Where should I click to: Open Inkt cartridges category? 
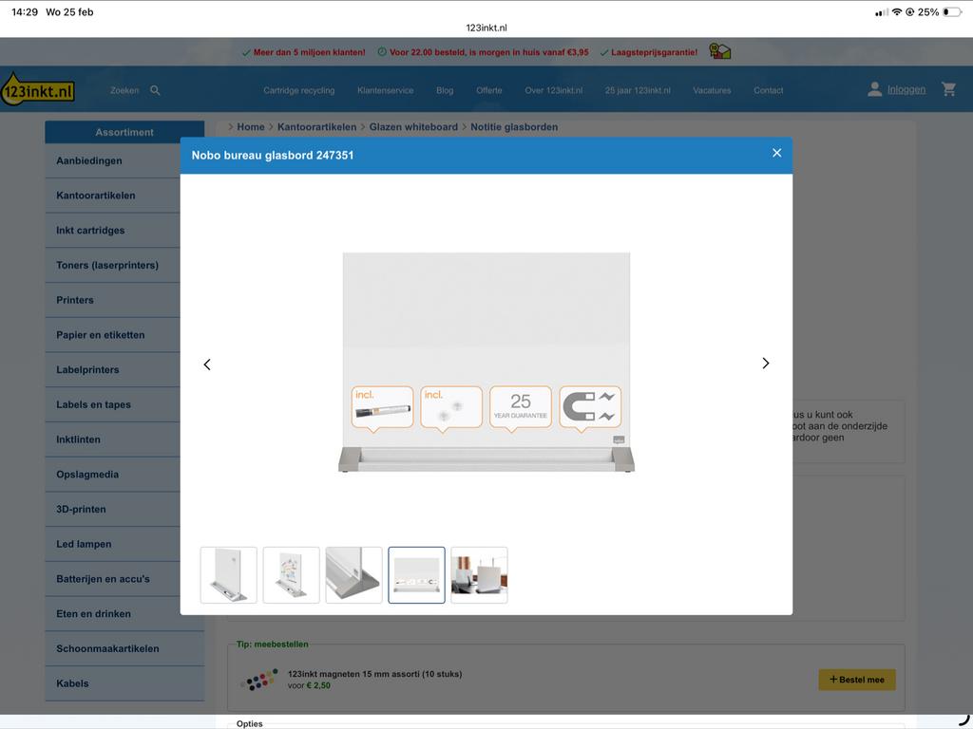[x=113, y=231]
